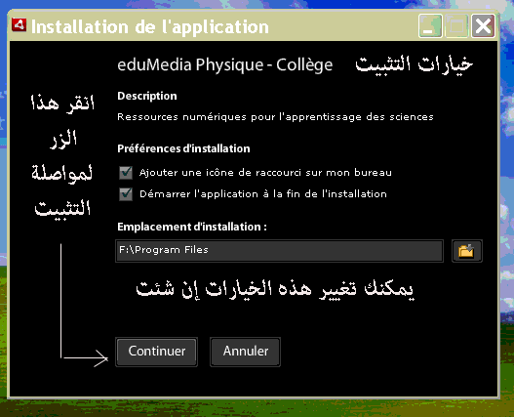Click the 'Ressources numériques' description text
Viewport: 514px width, 417px height.
point(275,117)
